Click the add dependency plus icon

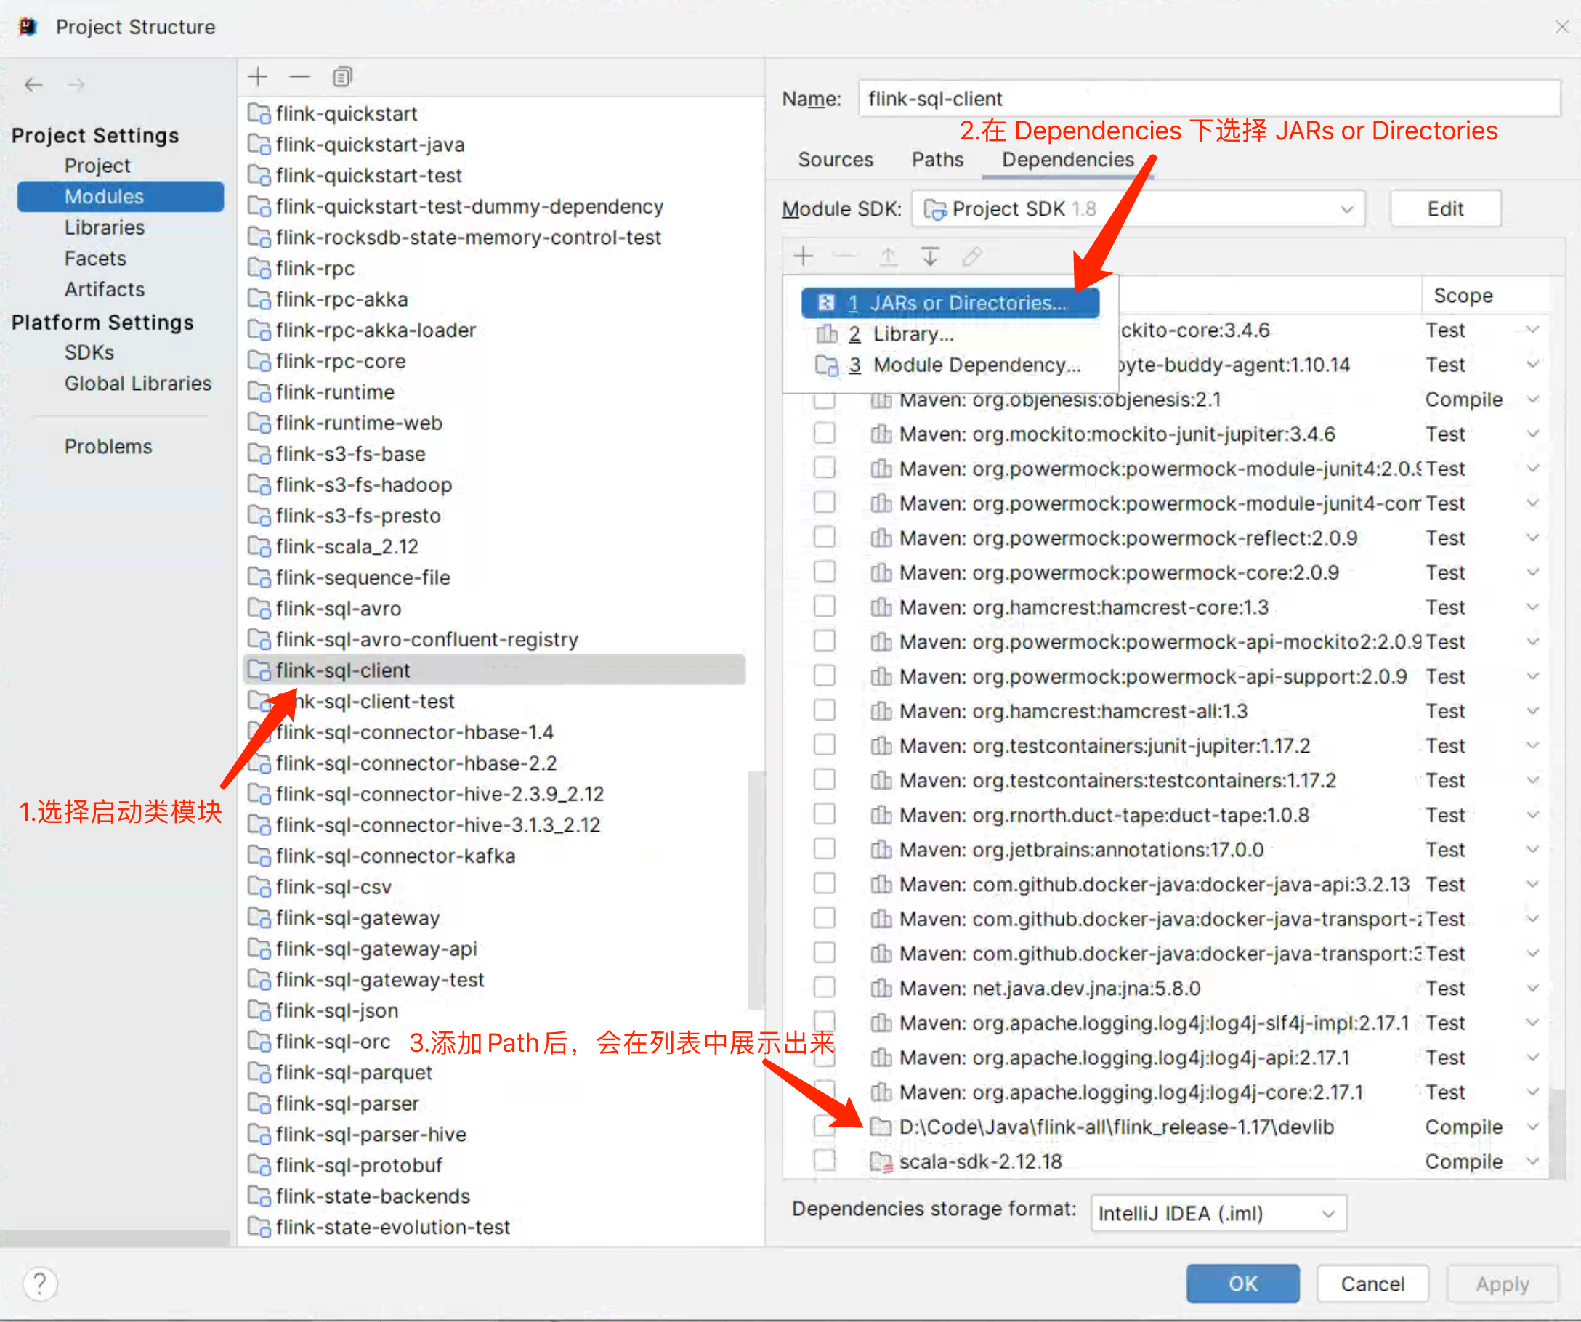[x=804, y=256]
